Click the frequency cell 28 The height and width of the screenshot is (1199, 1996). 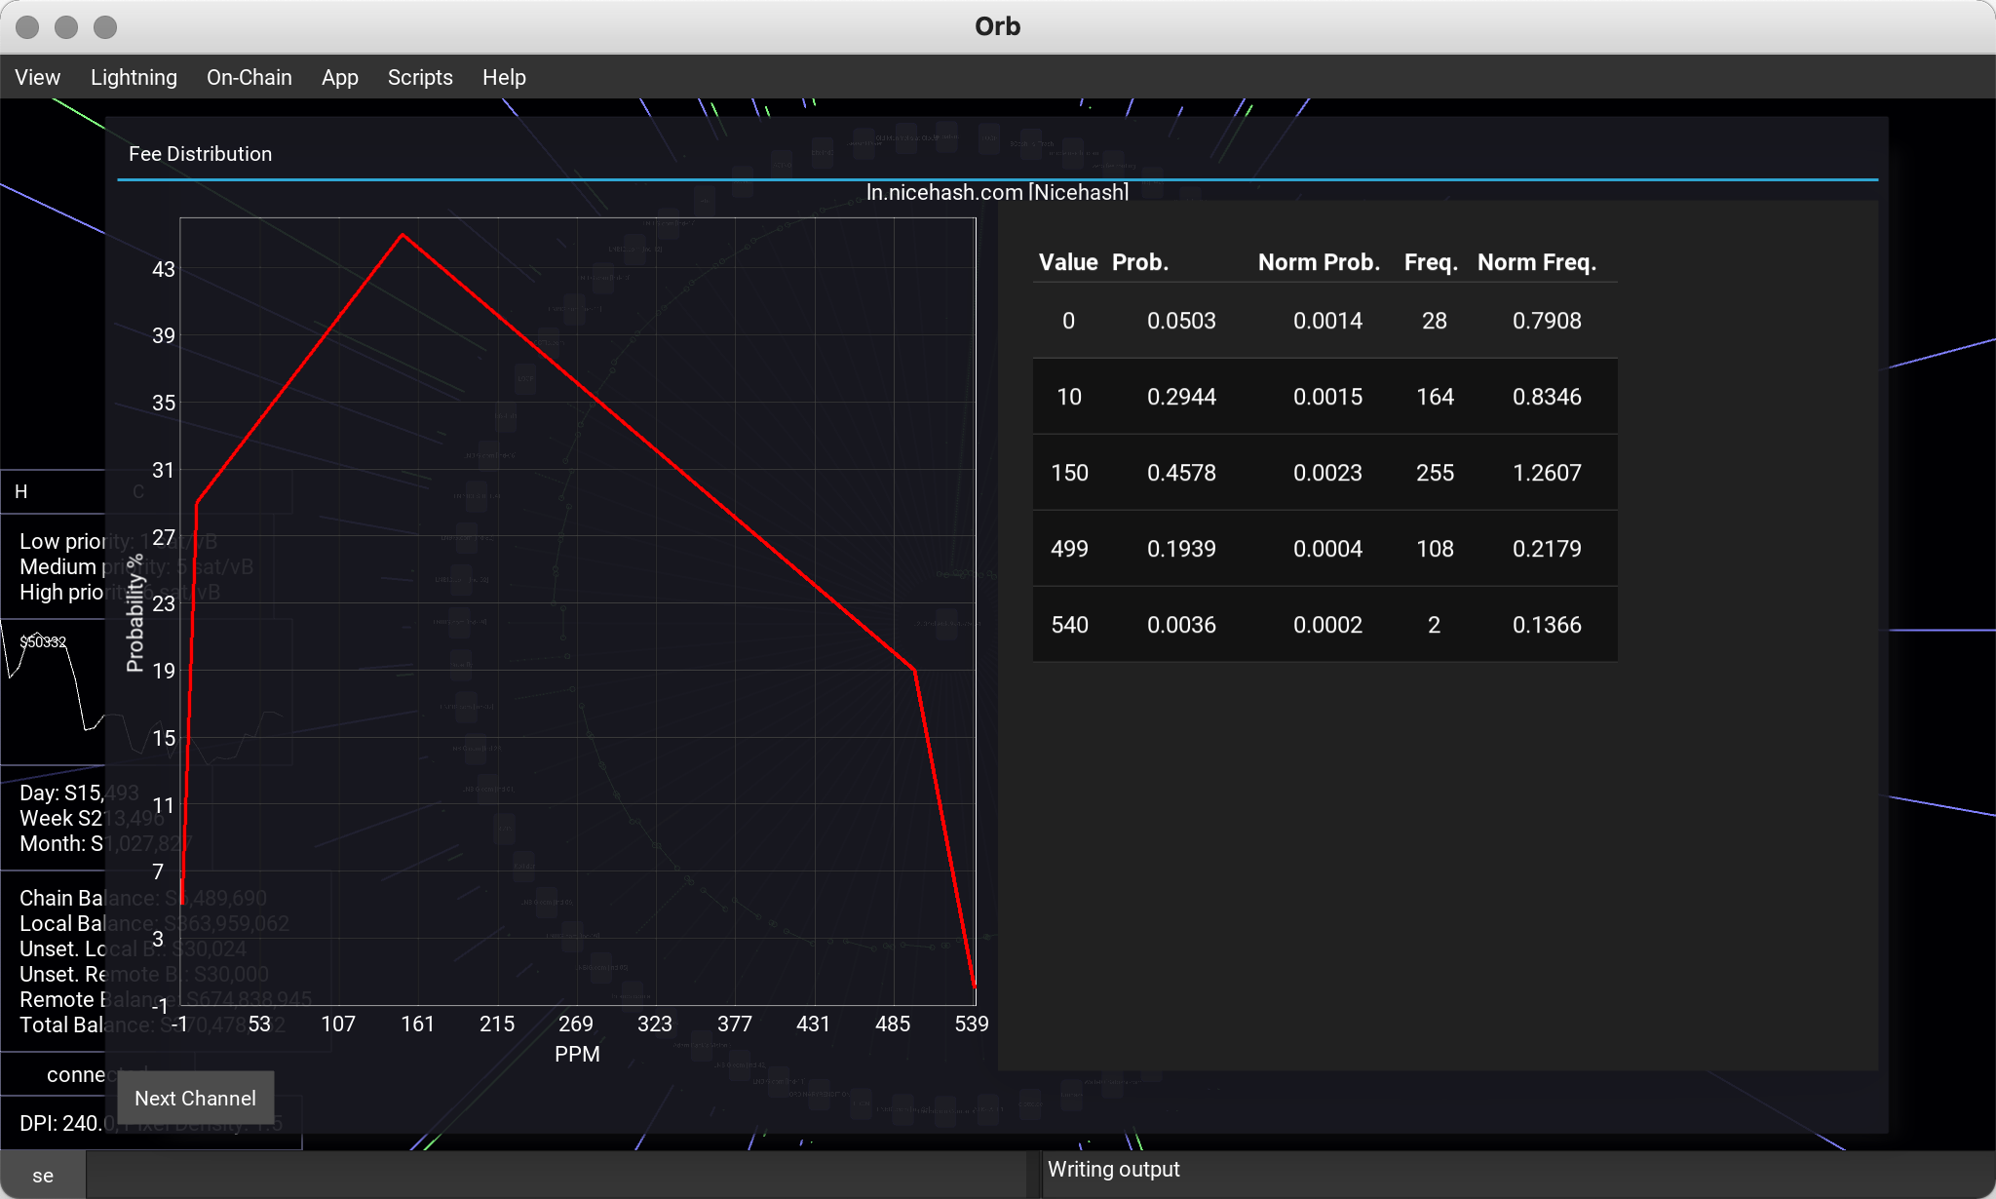point(1435,321)
